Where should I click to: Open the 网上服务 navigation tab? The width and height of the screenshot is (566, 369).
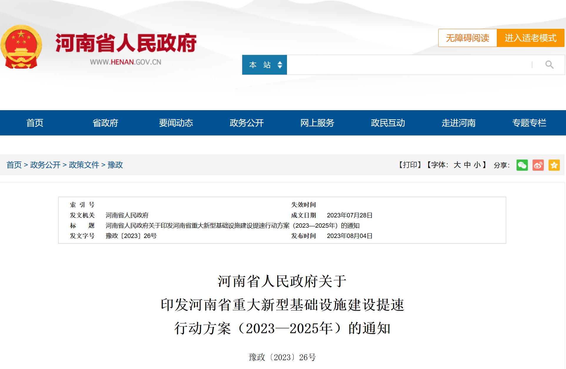click(x=317, y=123)
